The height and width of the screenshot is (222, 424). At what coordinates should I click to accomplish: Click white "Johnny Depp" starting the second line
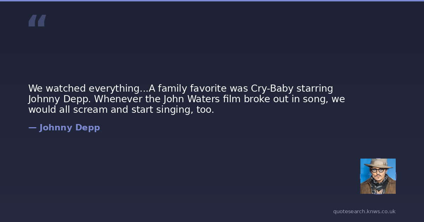coord(59,99)
